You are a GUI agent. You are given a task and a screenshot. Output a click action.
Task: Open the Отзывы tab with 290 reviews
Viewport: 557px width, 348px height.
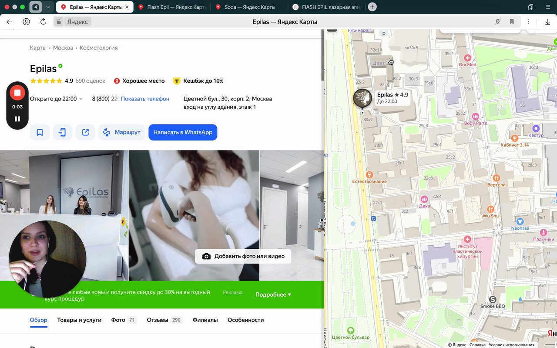pyautogui.click(x=164, y=320)
